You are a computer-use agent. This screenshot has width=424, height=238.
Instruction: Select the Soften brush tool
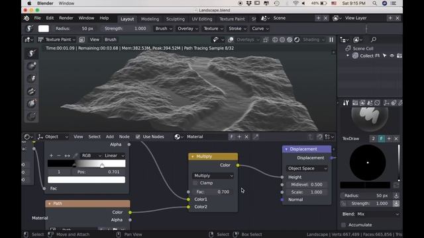click(31, 66)
